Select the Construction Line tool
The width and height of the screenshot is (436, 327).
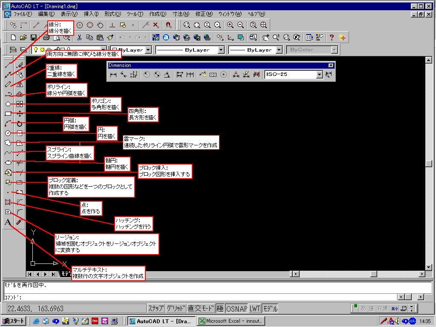tap(8, 75)
